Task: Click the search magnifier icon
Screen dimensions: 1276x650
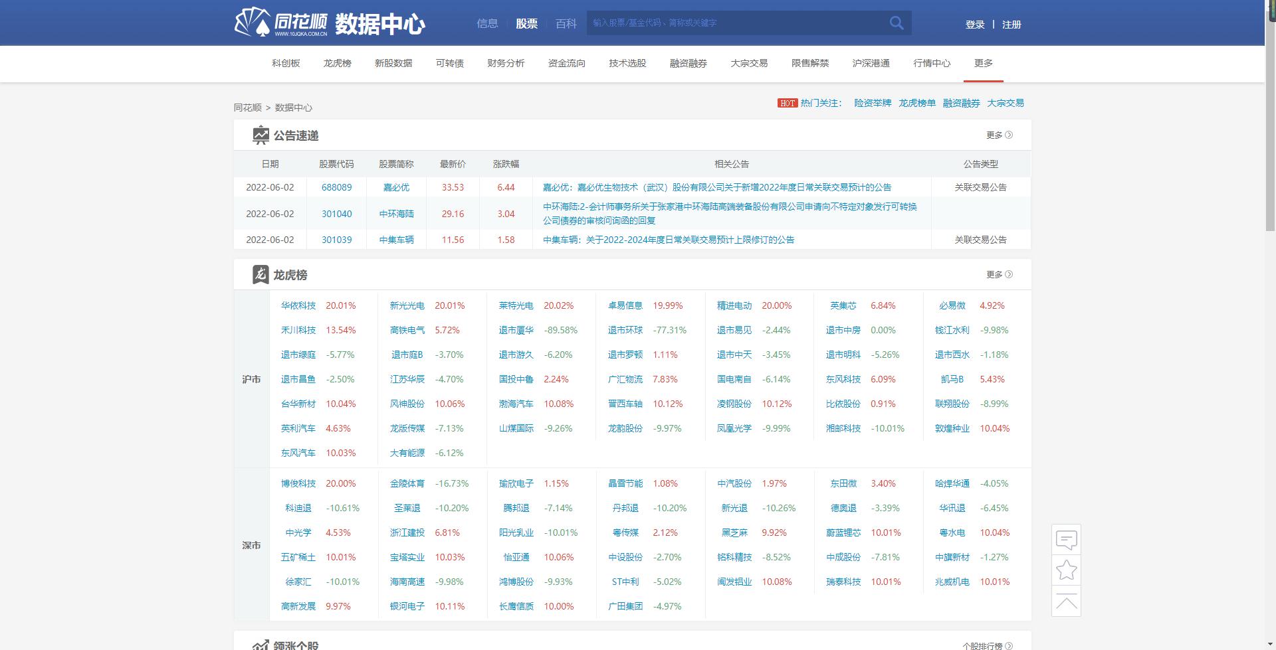Action: (897, 23)
